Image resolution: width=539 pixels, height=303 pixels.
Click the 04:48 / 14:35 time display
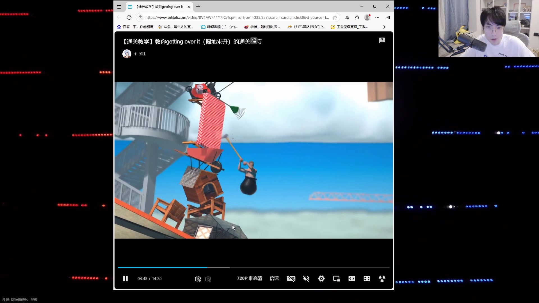point(149,279)
